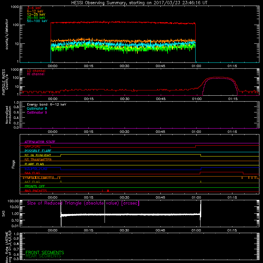The height and width of the screenshot is (263, 263).
Task: Click the counts/s/detector axis label
Action: pos(7,34)
